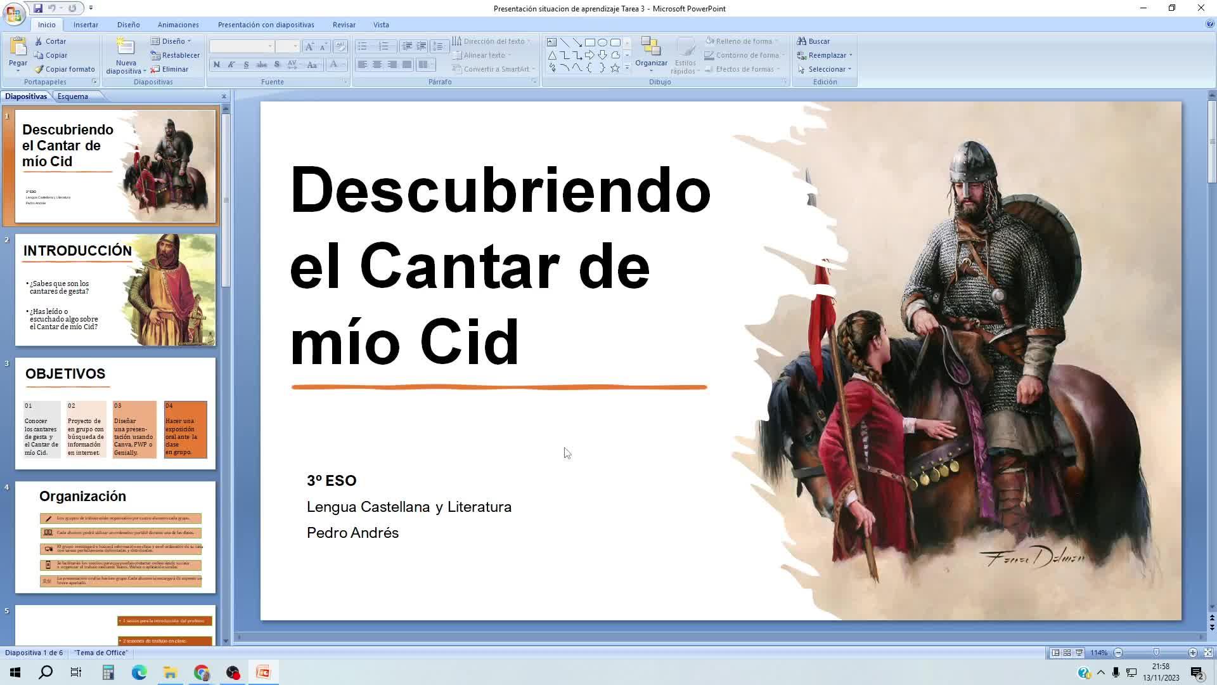Viewport: 1217px width, 685px height.
Task: Open Presentación con diapositivas tab
Action: tap(266, 25)
